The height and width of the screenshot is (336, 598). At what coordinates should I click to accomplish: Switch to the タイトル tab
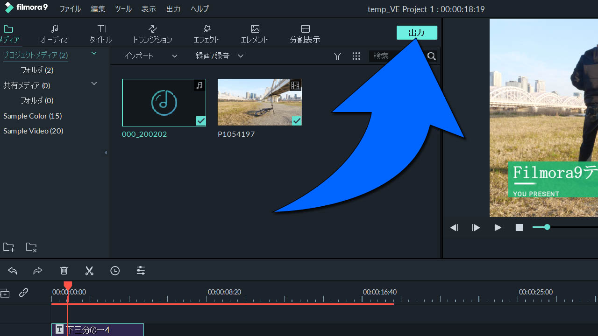pyautogui.click(x=101, y=34)
